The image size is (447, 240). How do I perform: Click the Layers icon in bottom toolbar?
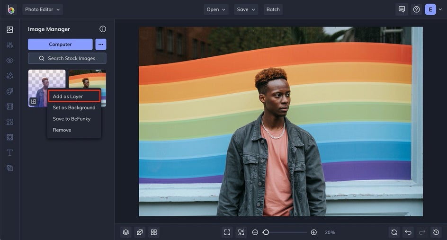(x=126, y=232)
